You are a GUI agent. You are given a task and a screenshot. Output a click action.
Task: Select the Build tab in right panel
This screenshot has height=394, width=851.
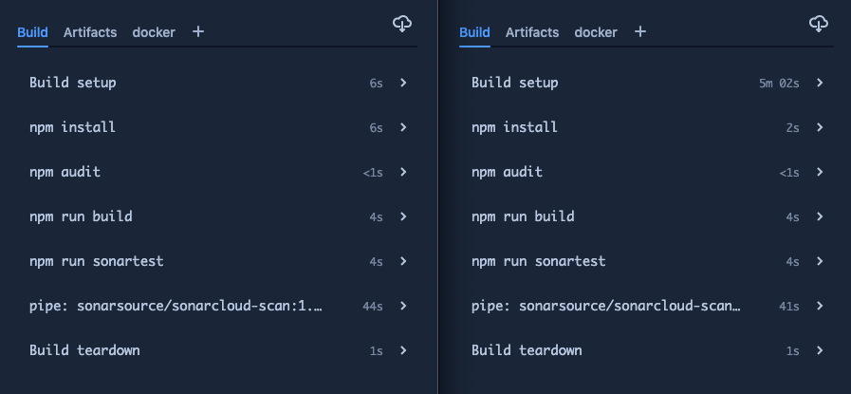click(x=475, y=32)
